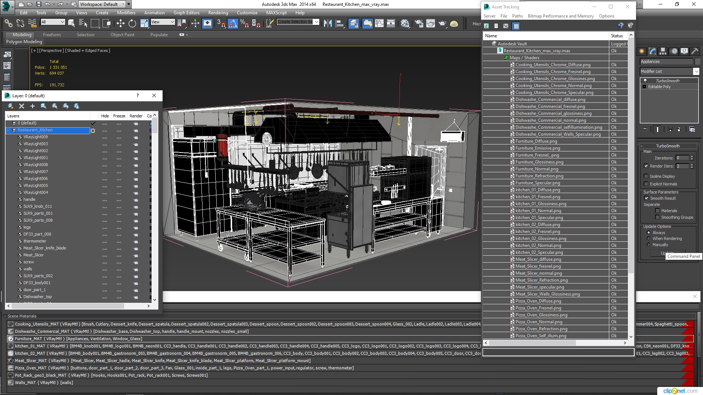
Task: Click Pin Stack icon below modifier stack
Action: (x=645, y=129)
